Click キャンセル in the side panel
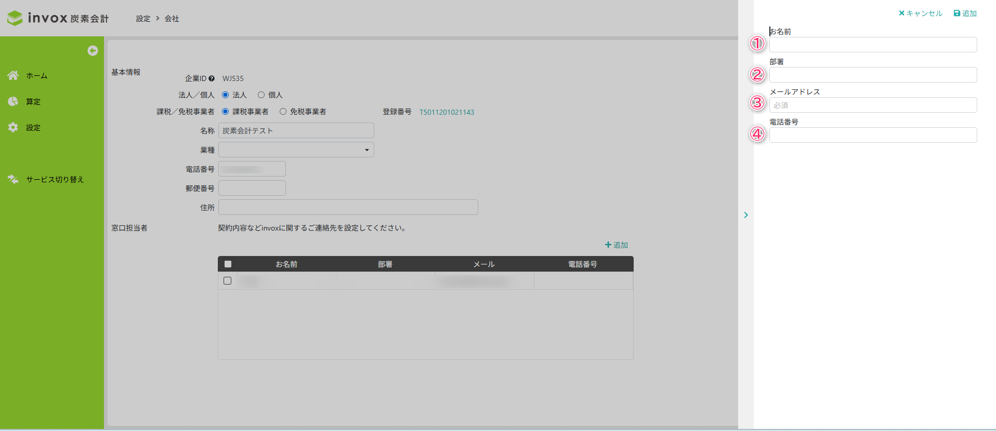 921,14
